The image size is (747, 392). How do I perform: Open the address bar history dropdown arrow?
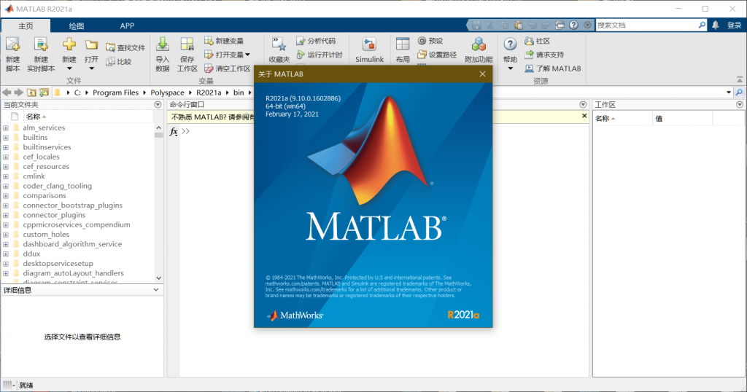pyautogui.click(x=729, y=93)
